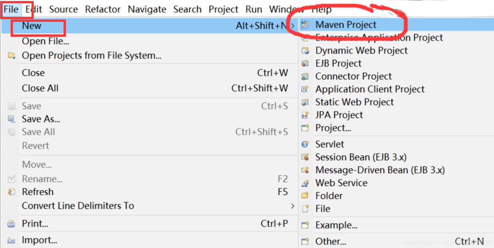Click the Open Projects folder icon

12,56
